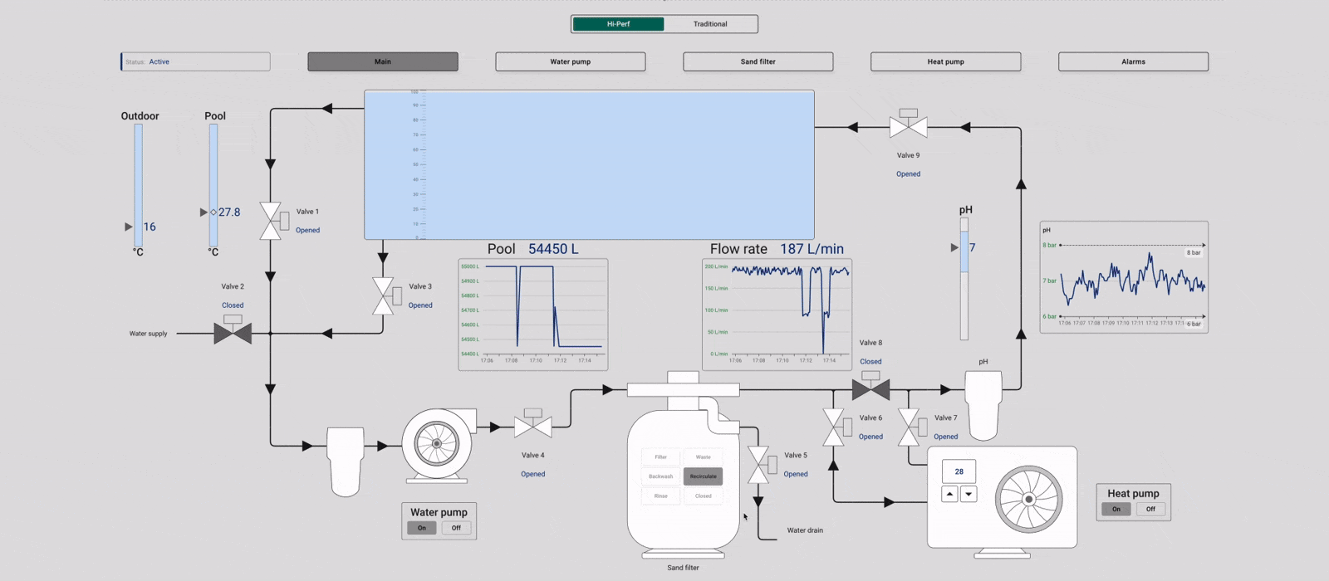
Task: Click the outdoor temperature bar gauge
Action: coord(138,186)
